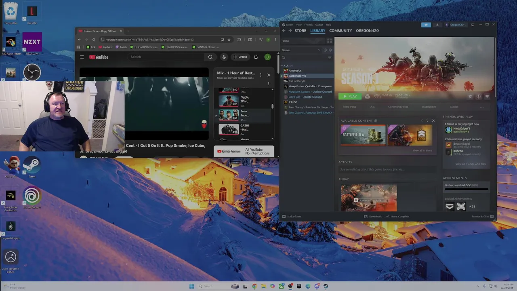Click the achievements progress bar
517x291 pixels.
[x=467, y=189]
